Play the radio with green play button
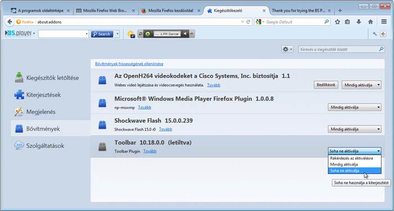Image resolution: width=394 pixels, height=211 pixels. (x=147, y=34)
